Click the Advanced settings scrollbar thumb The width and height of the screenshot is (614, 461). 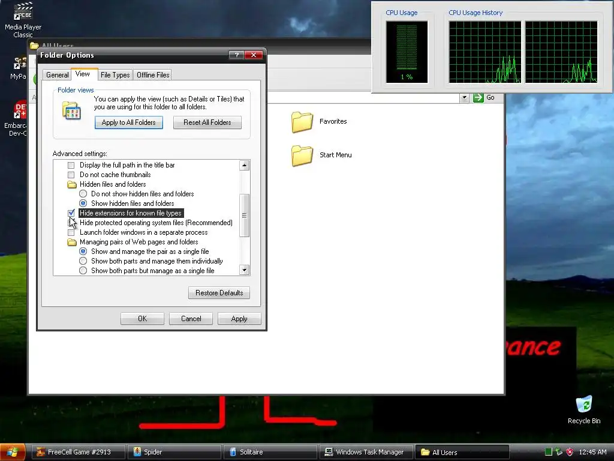point(245,215)
